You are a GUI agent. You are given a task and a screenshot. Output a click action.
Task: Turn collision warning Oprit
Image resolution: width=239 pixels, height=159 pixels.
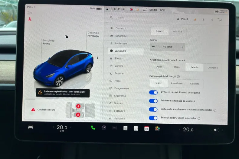click(x=159, y=67)
